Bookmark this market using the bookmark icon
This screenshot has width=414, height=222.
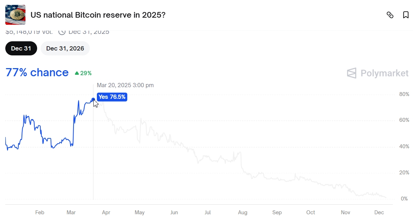click(406, 15)
